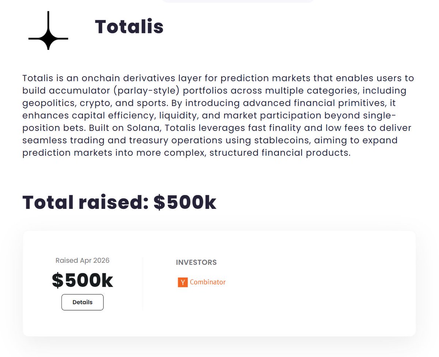Image resolution: width=439 pixels, height=357 pixels.
Task: Click the vertical divider inside funding card
Action: [x=143, y=283]
